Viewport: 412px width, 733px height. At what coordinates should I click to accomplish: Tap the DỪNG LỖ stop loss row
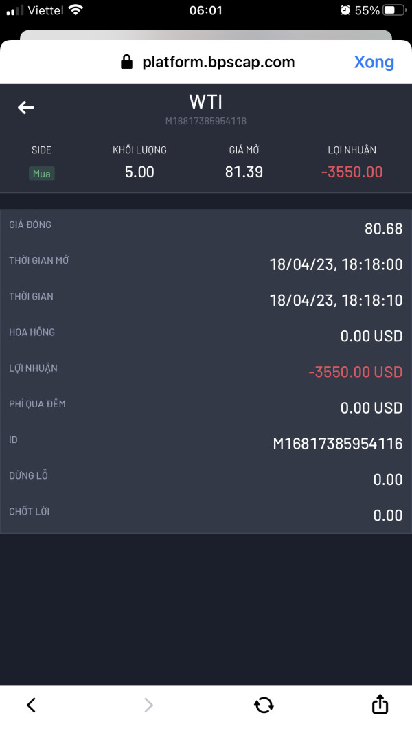pyautogui.click(x=206, y=480)
